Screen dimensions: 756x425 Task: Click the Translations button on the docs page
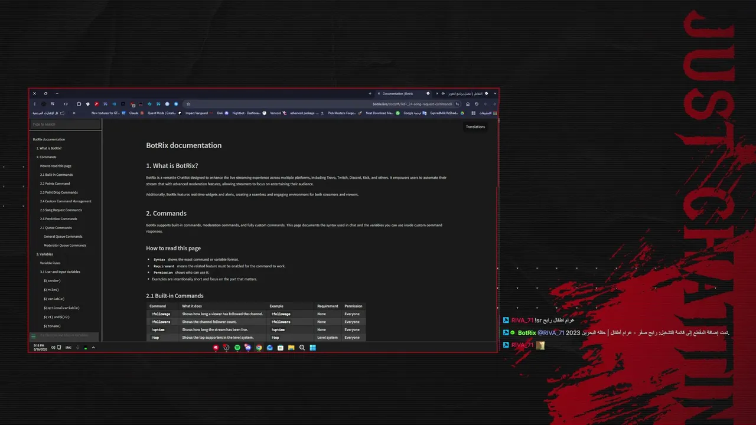[x=475, y=127]
